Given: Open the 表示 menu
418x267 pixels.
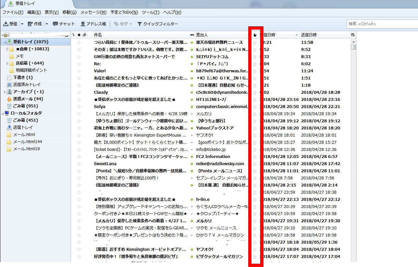Looking at the screenshot, I should click(x=52, y=12).
